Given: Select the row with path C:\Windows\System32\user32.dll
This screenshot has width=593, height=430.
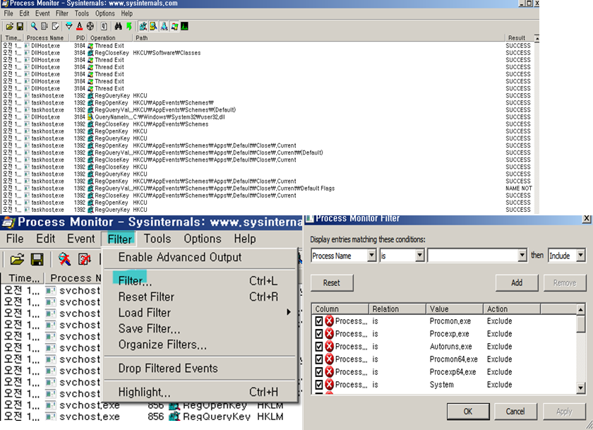Looking at the screenshot, I should [268, 117].
